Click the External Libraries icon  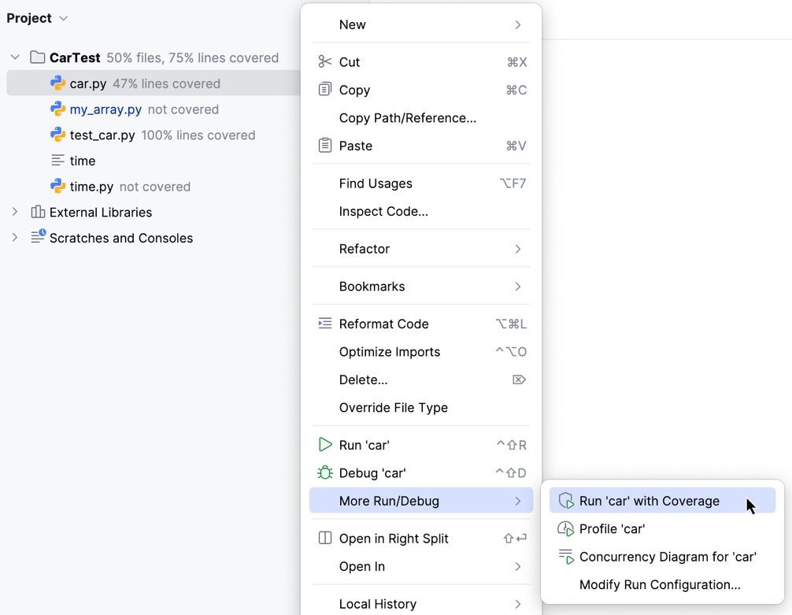pyautogui.click(x=39, y=212)
